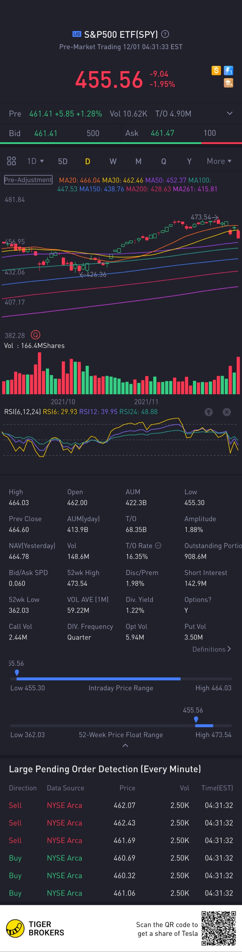242x952 pixels.
Task: Tap the blue lightning quick trade icon
Action: pyautogui.click(x=229, y=70)
